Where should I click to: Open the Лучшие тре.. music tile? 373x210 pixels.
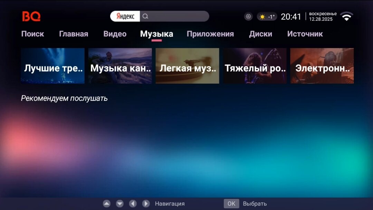pyautogui.click(x=53, y=66)
